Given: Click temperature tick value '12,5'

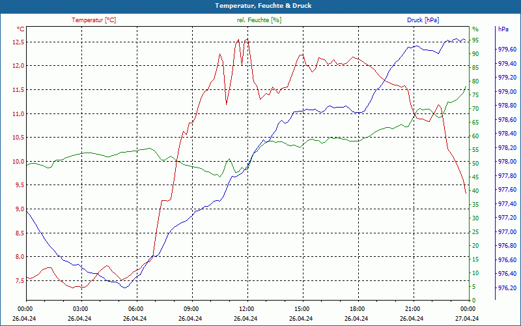Looking at the screenshot, I should tap(18, 42).
